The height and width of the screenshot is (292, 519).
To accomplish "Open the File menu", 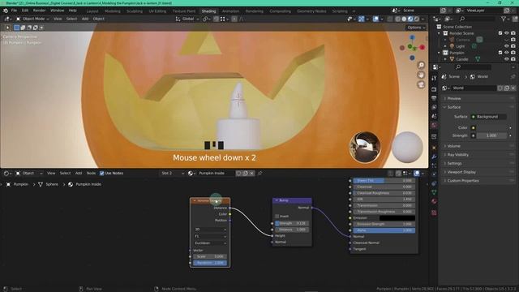I will (14, 11).
